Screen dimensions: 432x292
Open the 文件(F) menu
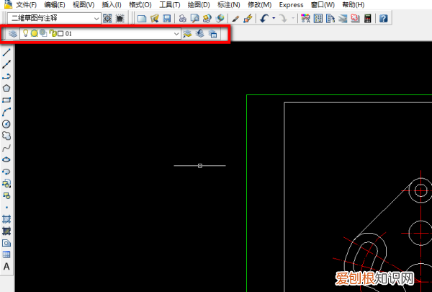26,5
